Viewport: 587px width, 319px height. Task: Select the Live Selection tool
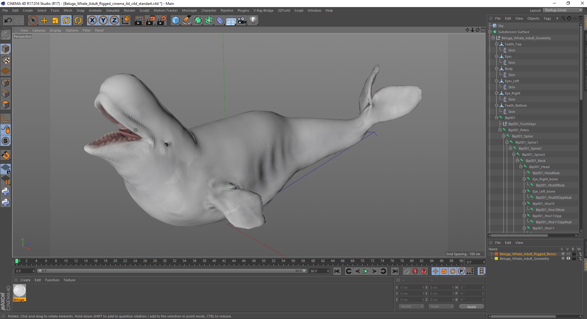click(33, 21)
